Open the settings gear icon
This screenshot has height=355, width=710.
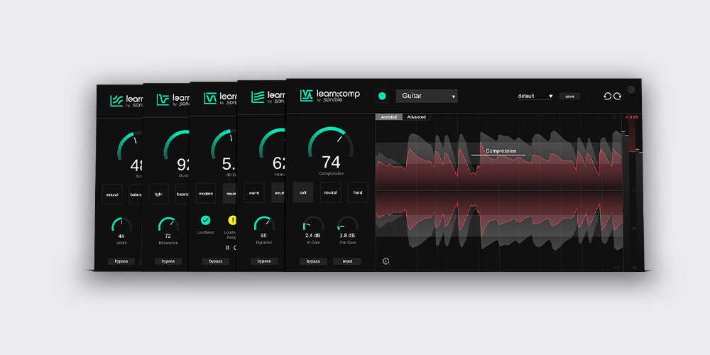(x=631, y=90)
